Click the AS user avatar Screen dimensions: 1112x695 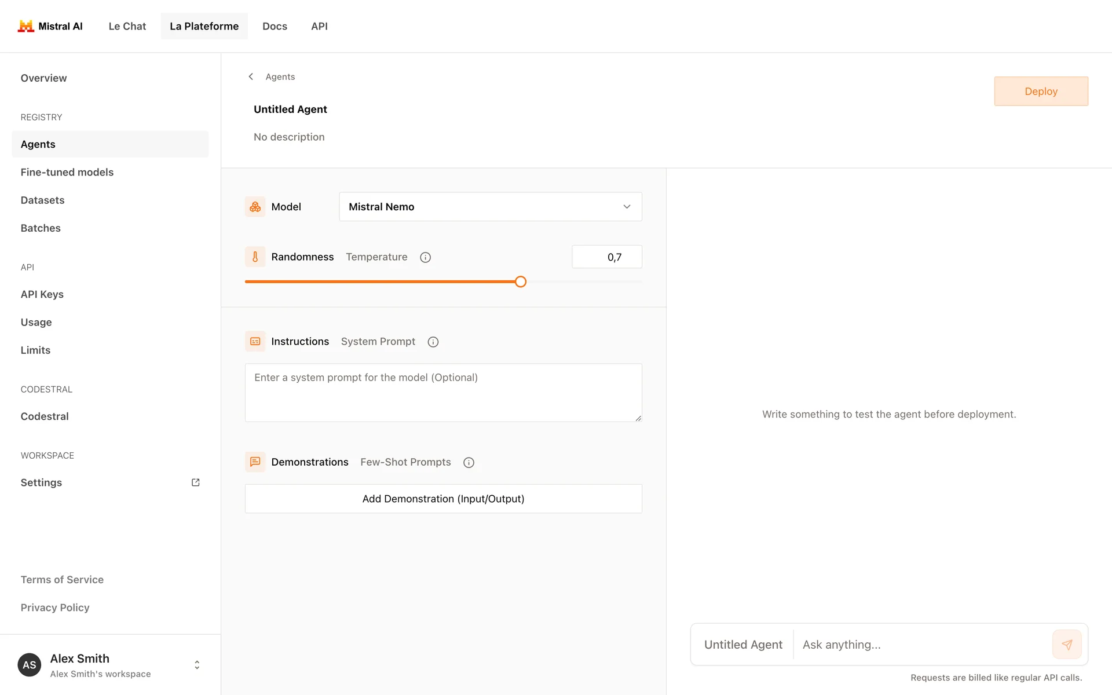pyautogui.click(x=30, y=665)
